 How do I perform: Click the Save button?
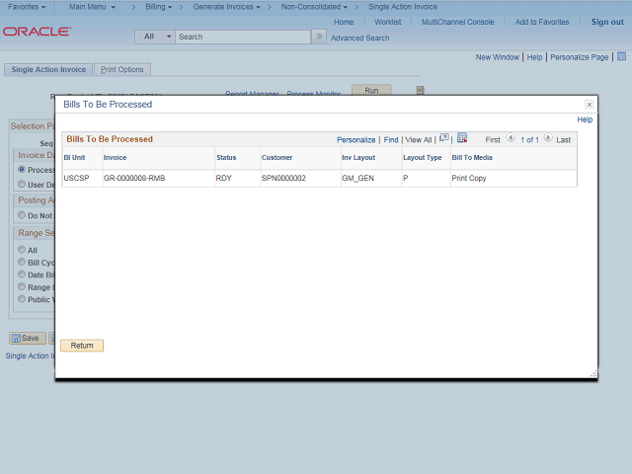(28, 338)
